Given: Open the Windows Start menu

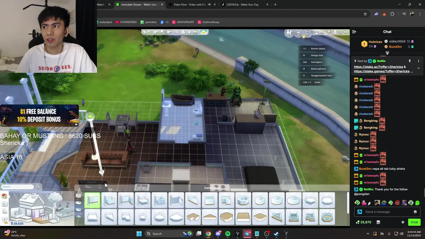Looking at the screenshot, I should [x=139, y=234].
